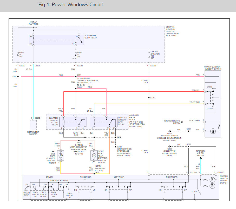Screen dimensions: 236x209
Task: Click the 'S456' splice label
Action: (x=97, y=172)
